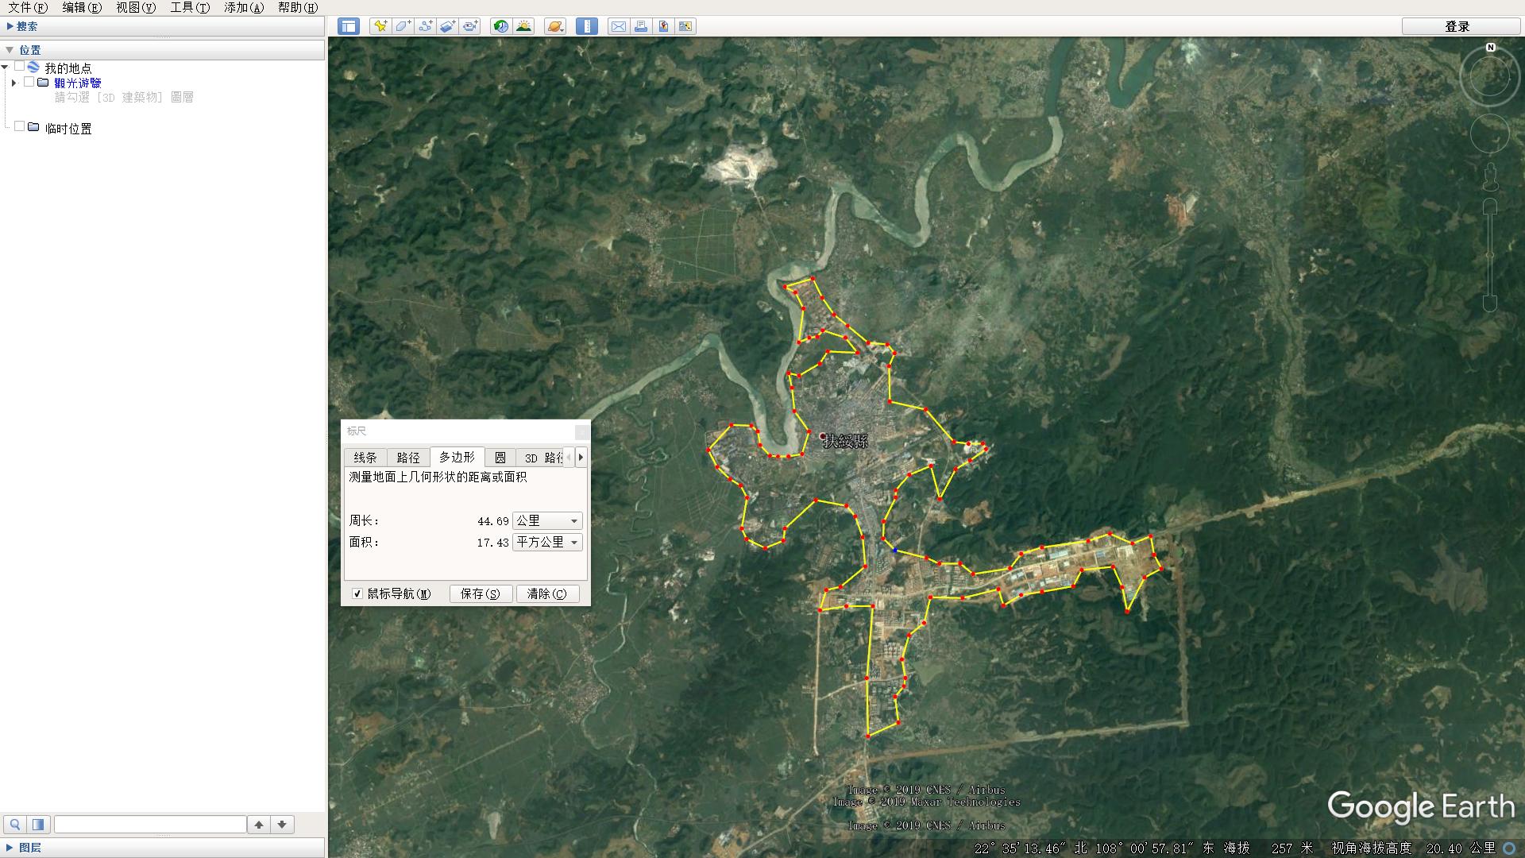Click the Add Placemark pushpin icon
This screenshot has height=858, width=1525.
(380, 26)
